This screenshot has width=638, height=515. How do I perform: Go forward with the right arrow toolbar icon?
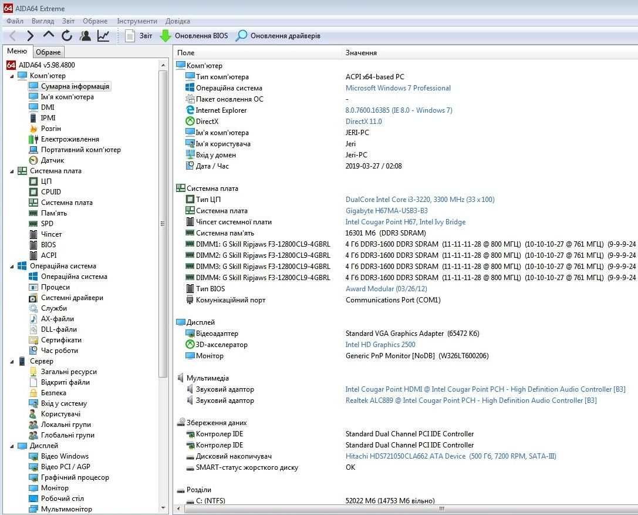(30, 36)
